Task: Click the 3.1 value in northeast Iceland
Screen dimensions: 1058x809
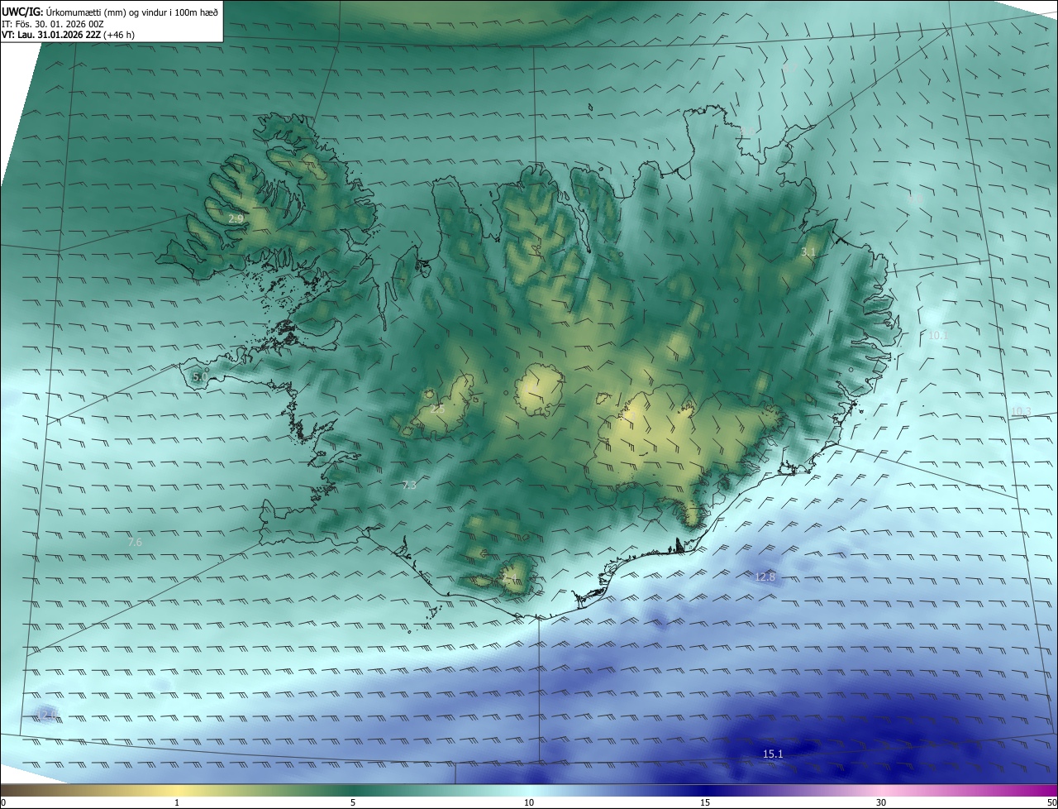Action: pyautogui.click(x=808, y=251)
